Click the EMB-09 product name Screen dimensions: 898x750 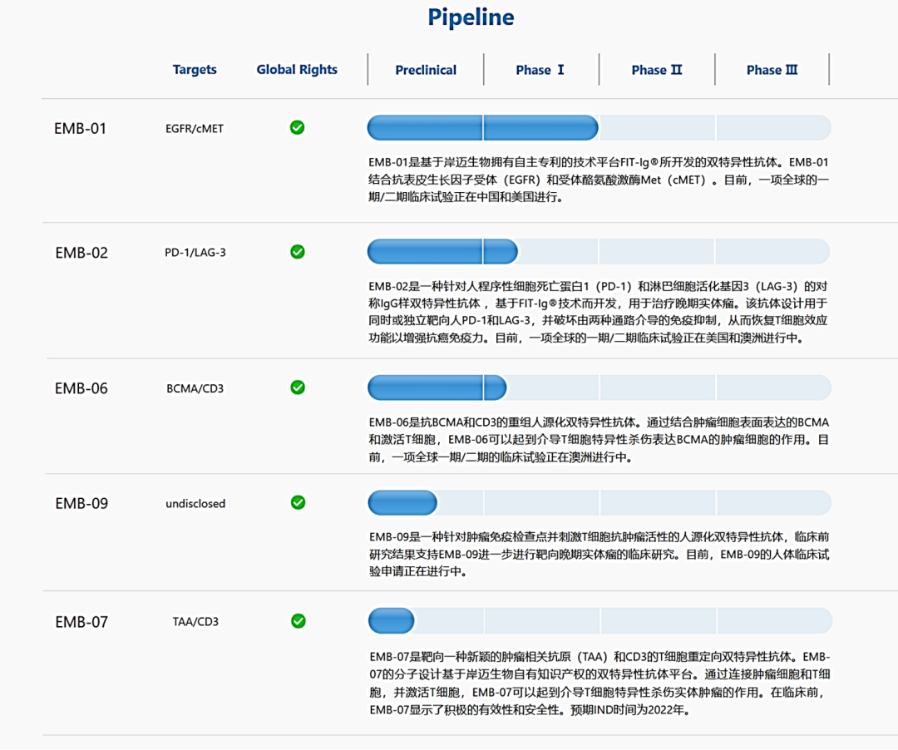click(81, 503)
